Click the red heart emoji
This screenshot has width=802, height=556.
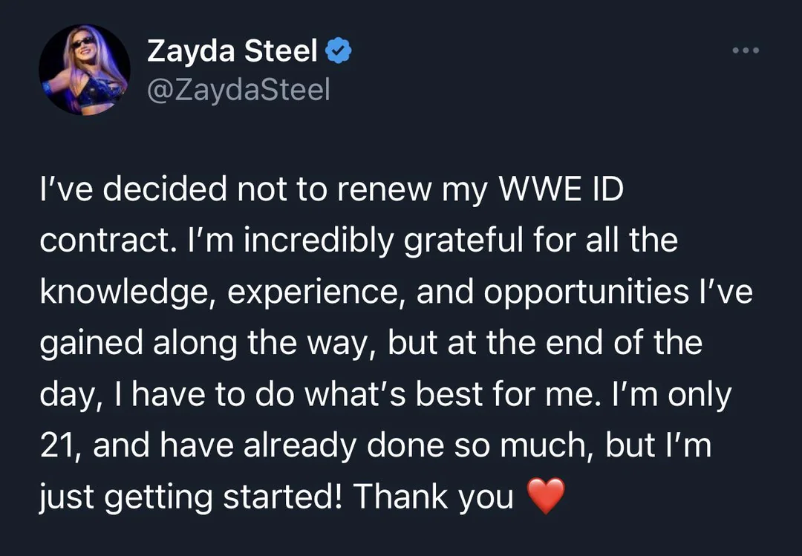pos(545,496)
